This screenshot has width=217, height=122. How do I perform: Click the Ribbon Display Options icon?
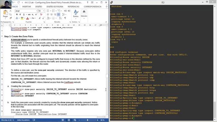click(x=92, y=2)
